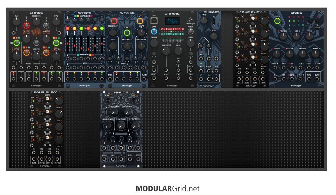This screenshot has width=336, height=195.
Task: Click the first red step button on Steps
Action: (67, 28)
